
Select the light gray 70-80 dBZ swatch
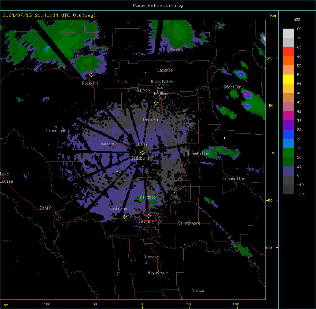(288, 33)
